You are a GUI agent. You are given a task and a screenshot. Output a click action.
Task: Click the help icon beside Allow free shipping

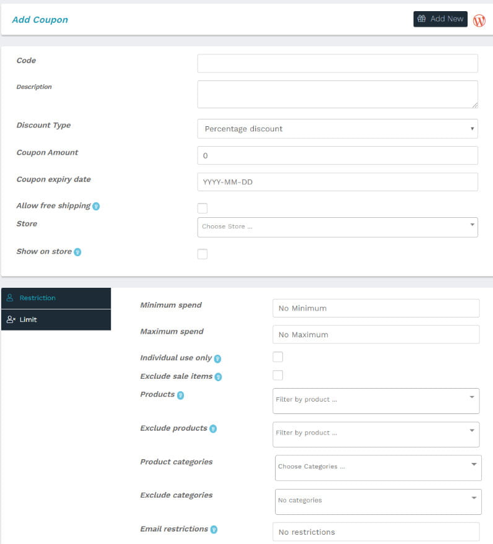pos(96,206)
